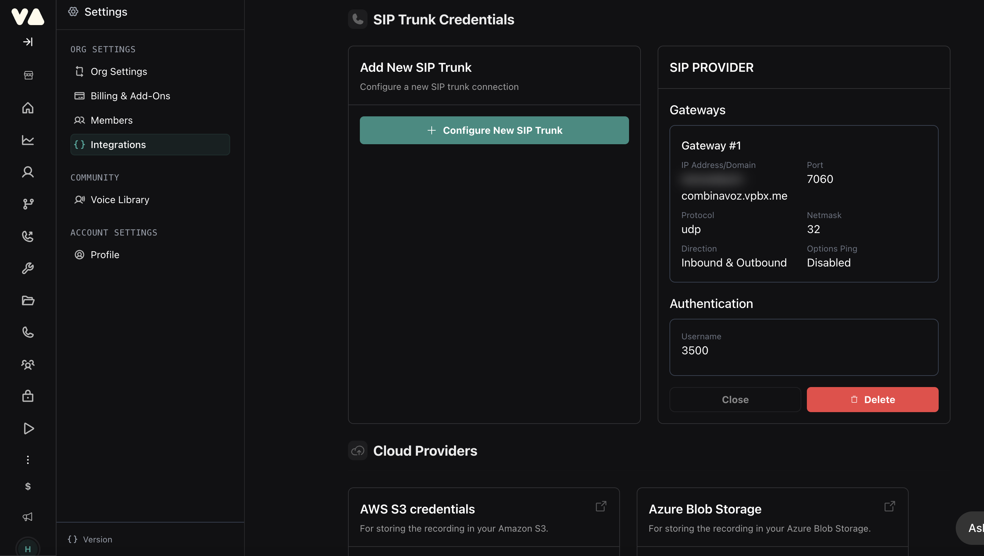Select Org Settings in the settings menu
Image resolution: width=984 pixels, height=556 pixels.
(x=119, y=71)
